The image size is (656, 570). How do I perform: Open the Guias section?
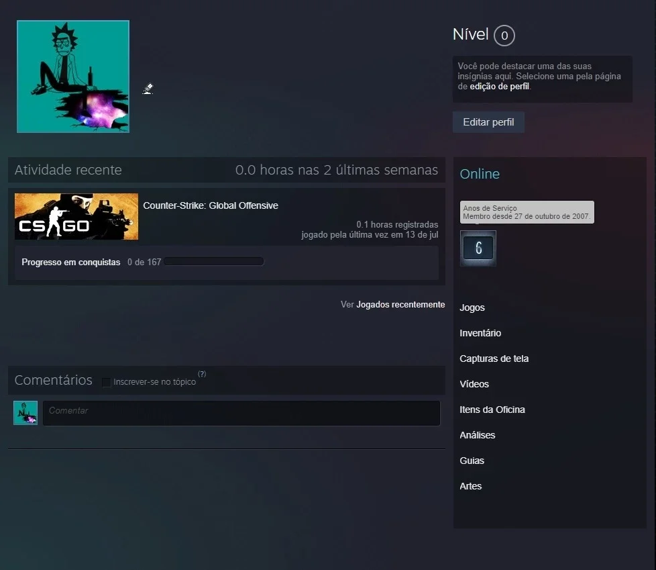pyautogui.click(x=472, y=461)
